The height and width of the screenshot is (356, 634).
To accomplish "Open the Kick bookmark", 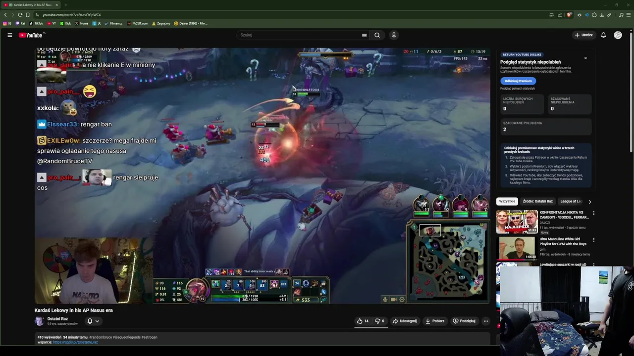I will click(65, 23).
